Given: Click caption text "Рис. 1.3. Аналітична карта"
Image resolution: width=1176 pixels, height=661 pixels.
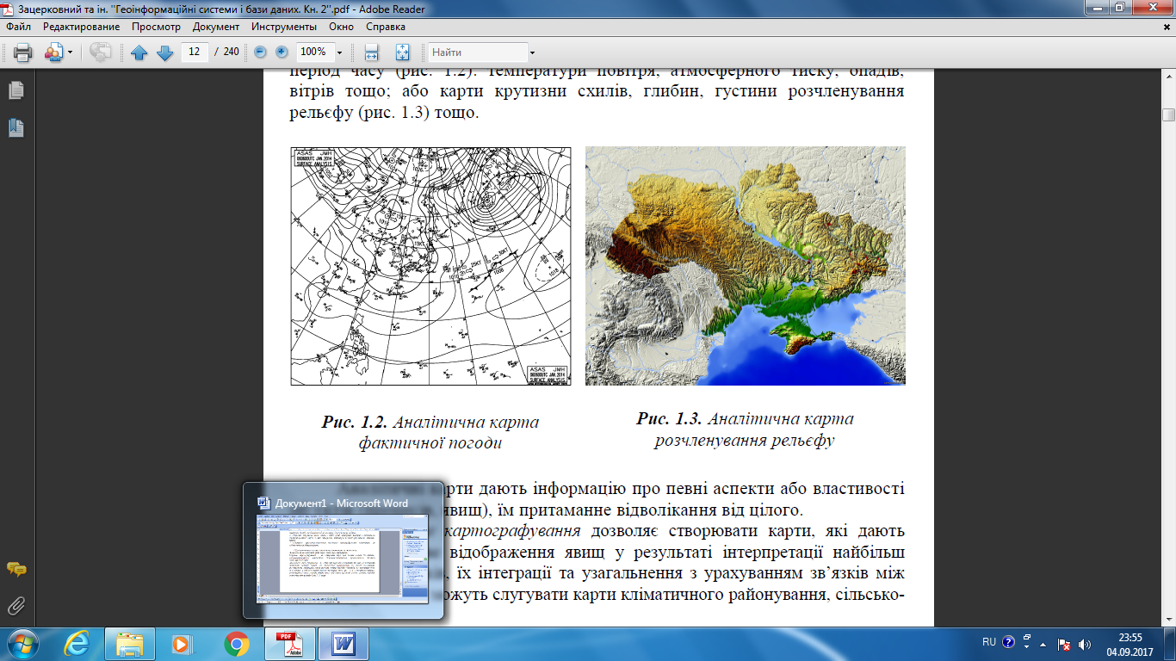Looking at the screenshot, I should click(x=746, y=419).
